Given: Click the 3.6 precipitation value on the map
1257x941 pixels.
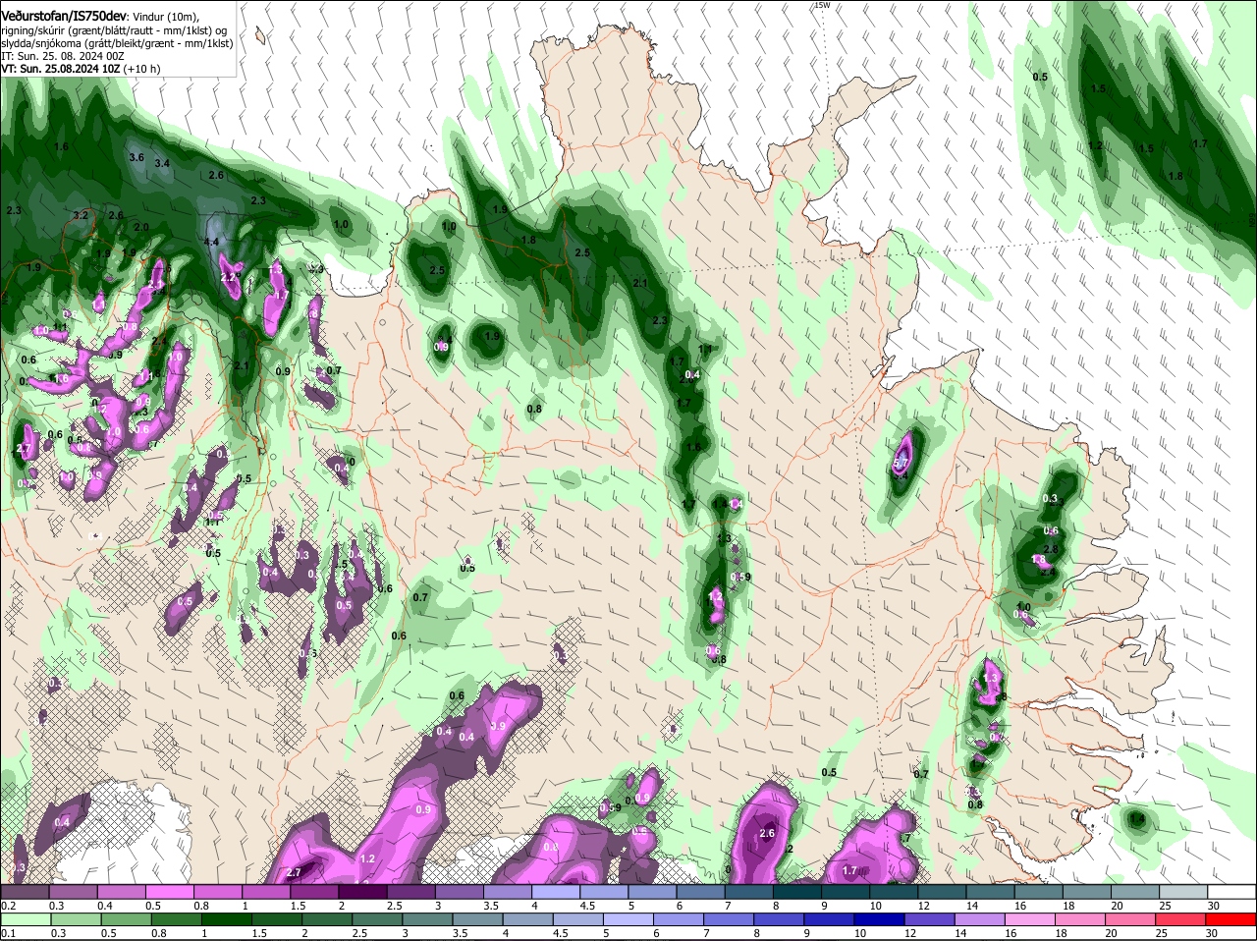Looking at the screenshot, I should point(137,157).
